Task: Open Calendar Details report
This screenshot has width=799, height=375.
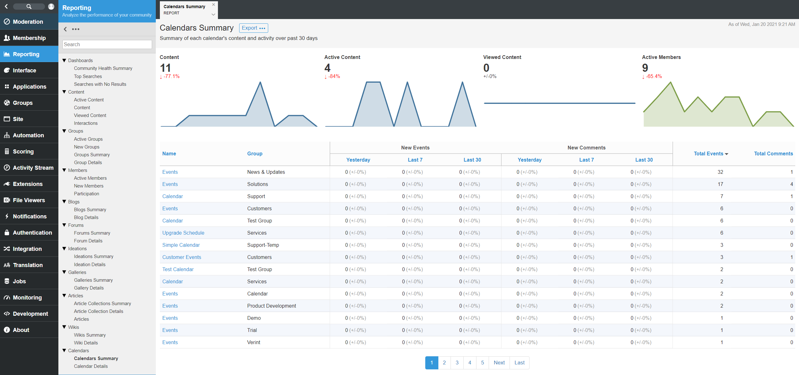Action: 91,366
